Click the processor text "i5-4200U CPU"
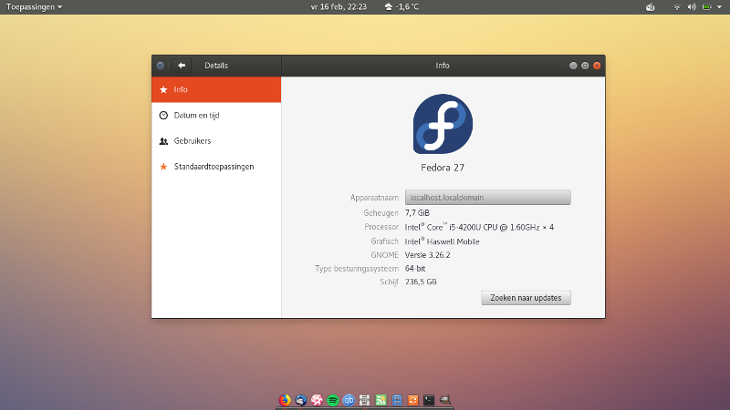Image resolution: width=730 pixels, height=410 pixels. pos(474,227)
